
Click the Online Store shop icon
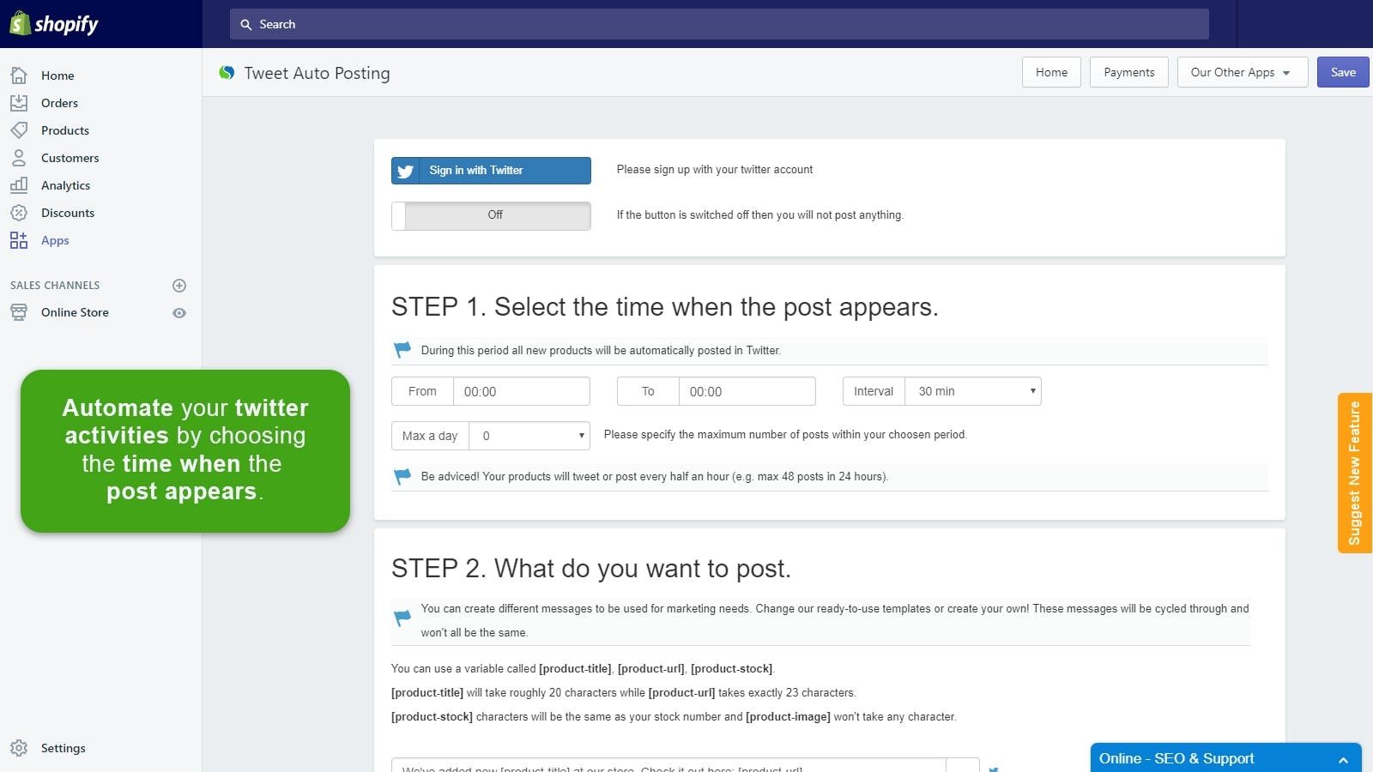19,312
